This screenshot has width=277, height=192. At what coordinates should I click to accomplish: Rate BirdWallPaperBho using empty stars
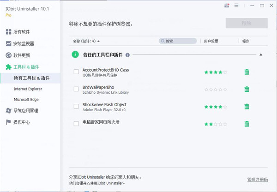coord(216,90)
